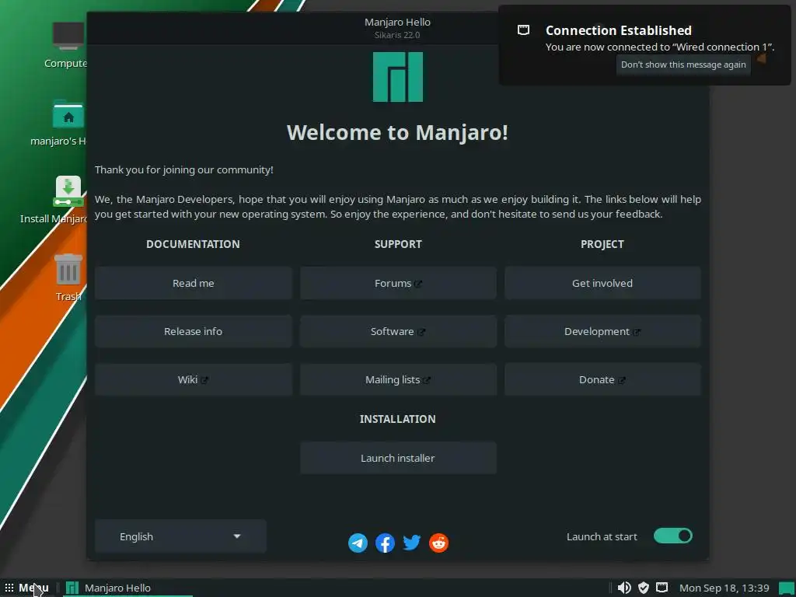Click the INSTALLATION section heading
This screenshot has width=796, height=597.
(397, 419)
